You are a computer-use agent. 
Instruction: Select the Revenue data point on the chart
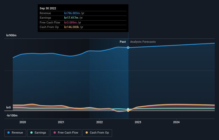pos(128,48)
